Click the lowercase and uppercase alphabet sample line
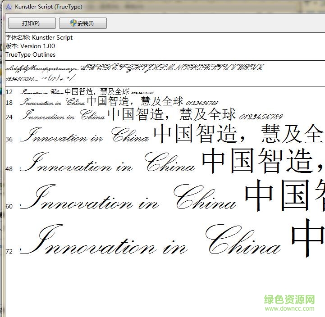Image resolution: width=325 pixels, height=317 pixels. pos(134,68)
